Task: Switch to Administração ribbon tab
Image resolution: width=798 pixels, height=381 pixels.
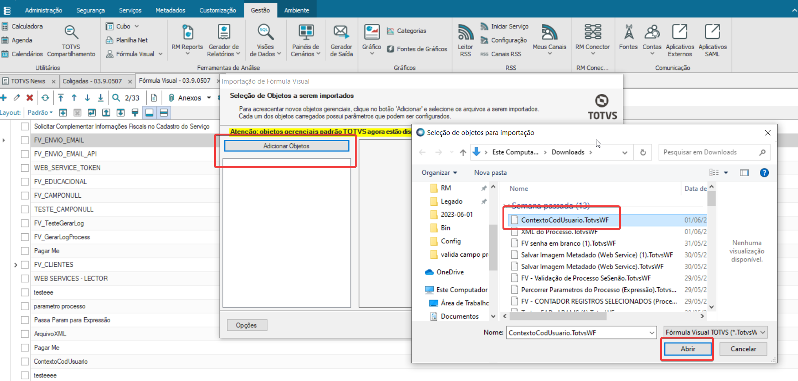Action: click(x=43, y=10)
